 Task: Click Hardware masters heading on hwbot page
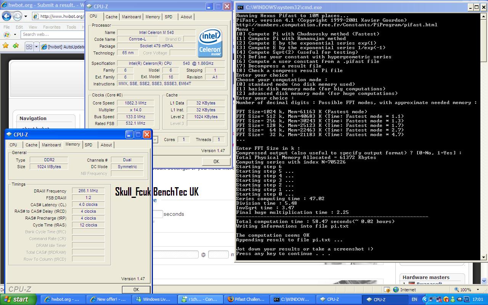pos(426,277)
